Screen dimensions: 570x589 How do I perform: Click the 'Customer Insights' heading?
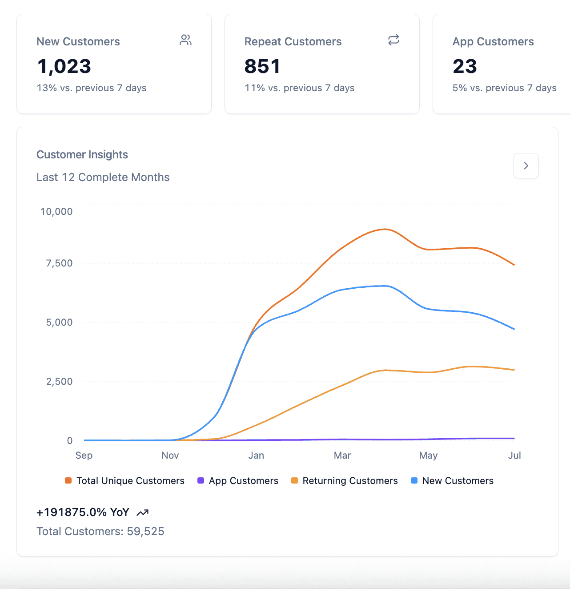pyautogui.click(x=82, y=154)
